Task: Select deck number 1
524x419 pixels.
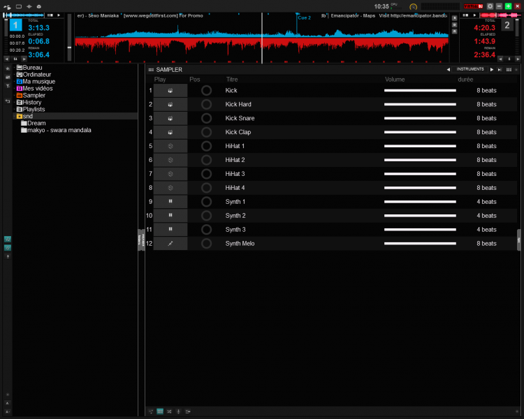Action: click(15, 25)
